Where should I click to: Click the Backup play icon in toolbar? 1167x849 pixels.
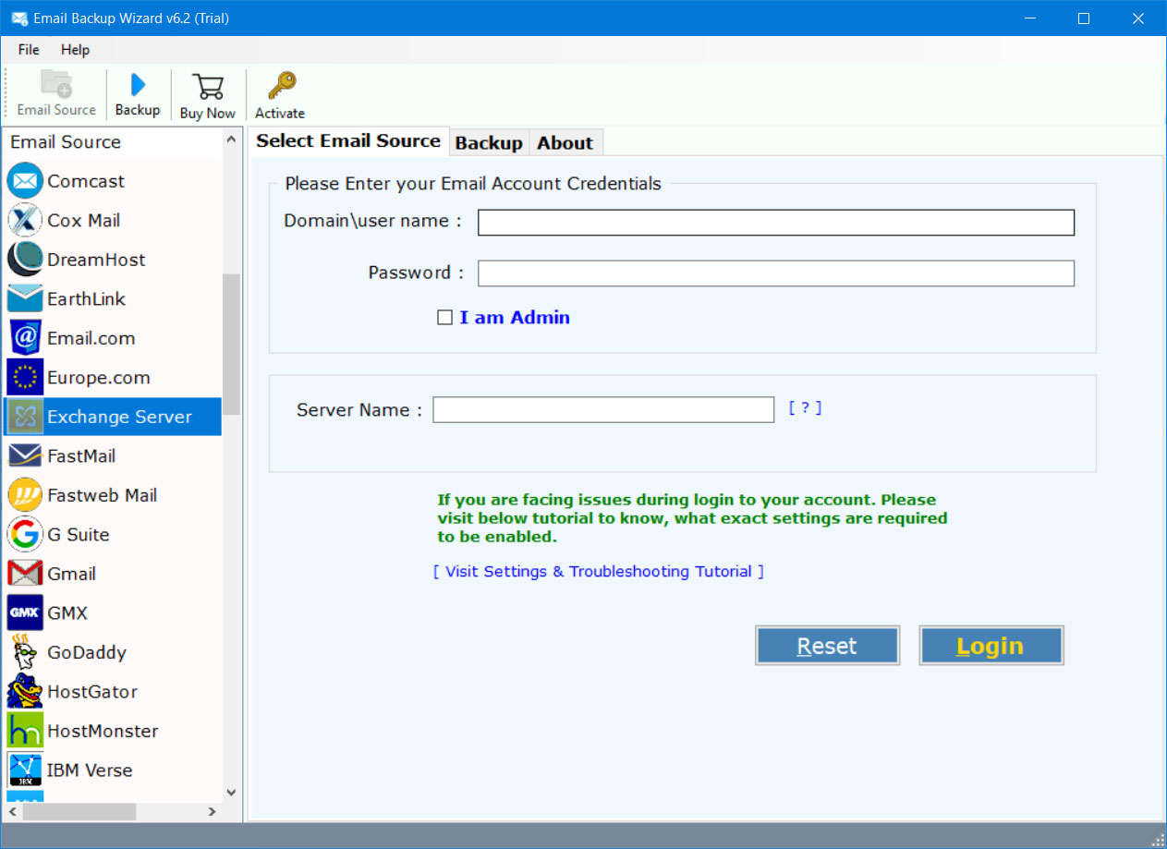[x=138, y=85]
